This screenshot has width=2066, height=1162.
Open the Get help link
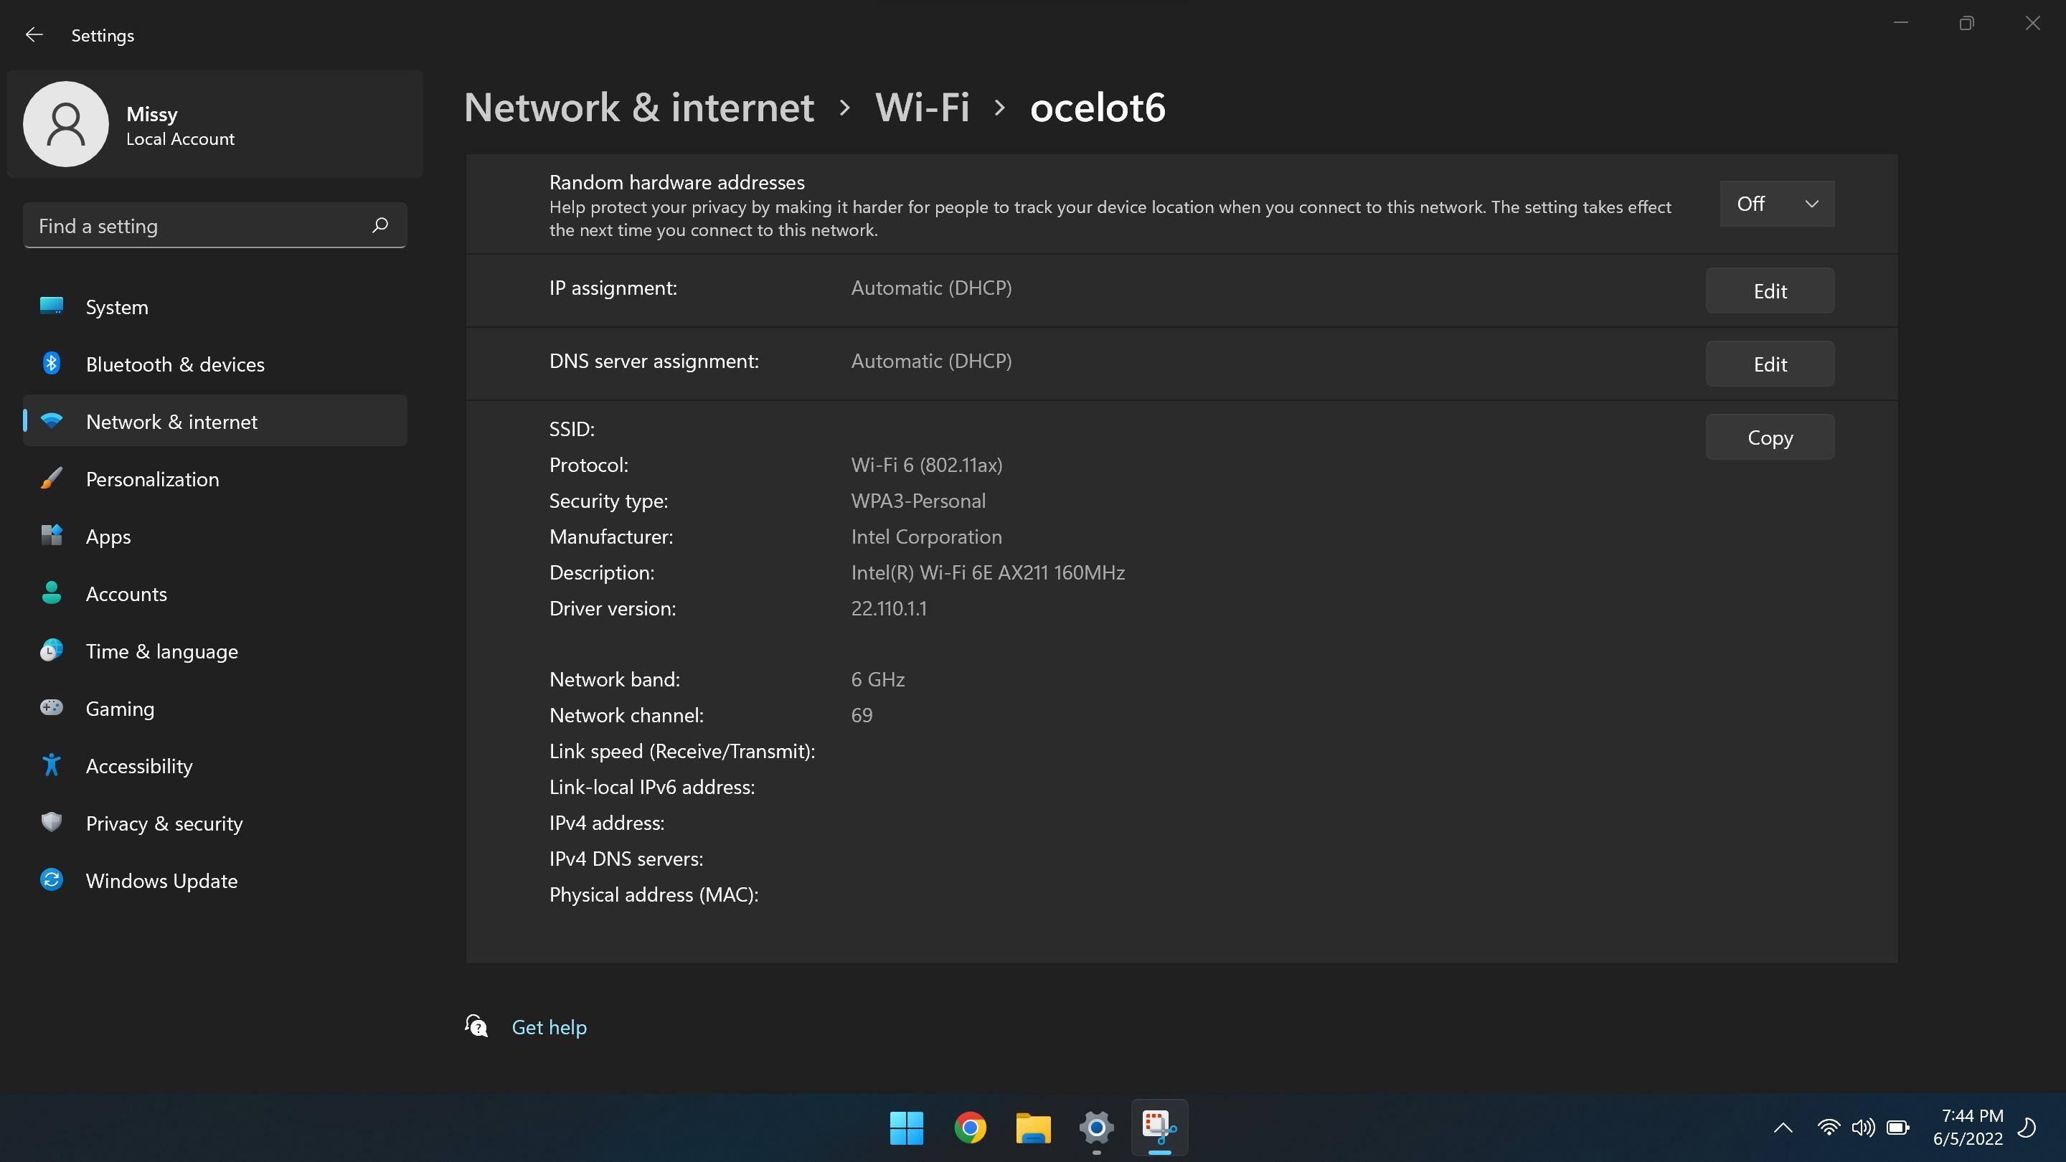point(549,1027)
